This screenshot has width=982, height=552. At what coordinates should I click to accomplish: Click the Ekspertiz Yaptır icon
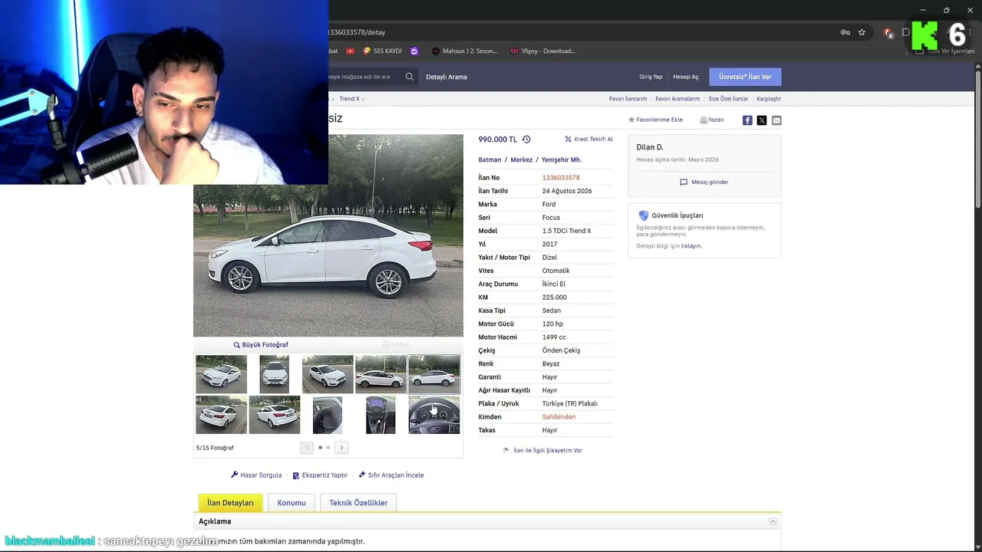pyautogui.click(x=296, y=475)
